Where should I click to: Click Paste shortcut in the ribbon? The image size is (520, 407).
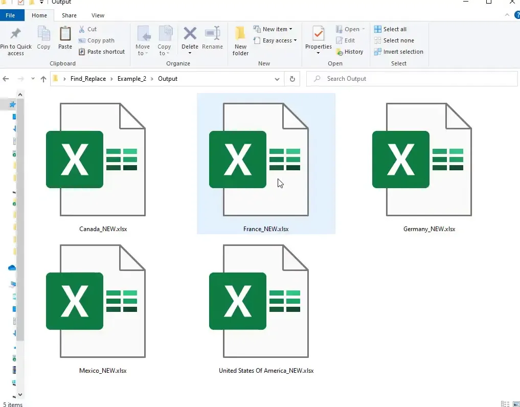point(102,52)
